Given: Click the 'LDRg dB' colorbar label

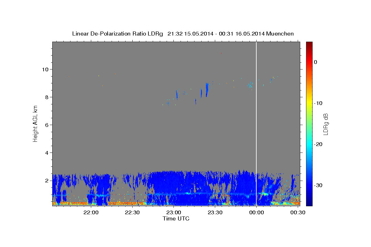Looking at the screenshot, I should [325, 124].
